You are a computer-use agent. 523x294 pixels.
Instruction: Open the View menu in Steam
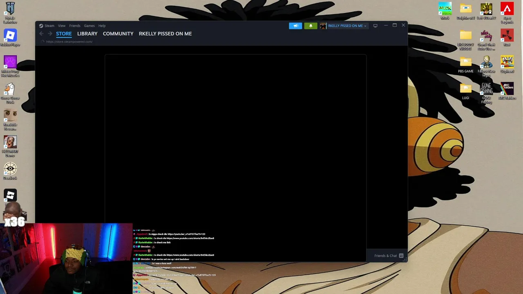coord(62,26)
